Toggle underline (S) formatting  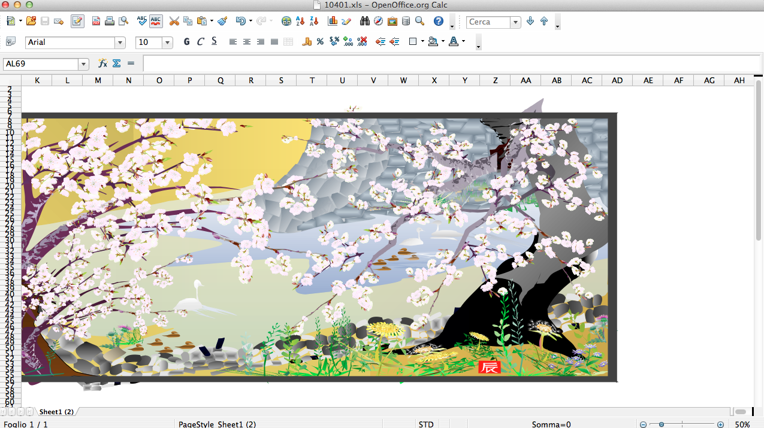pos(214,42)
